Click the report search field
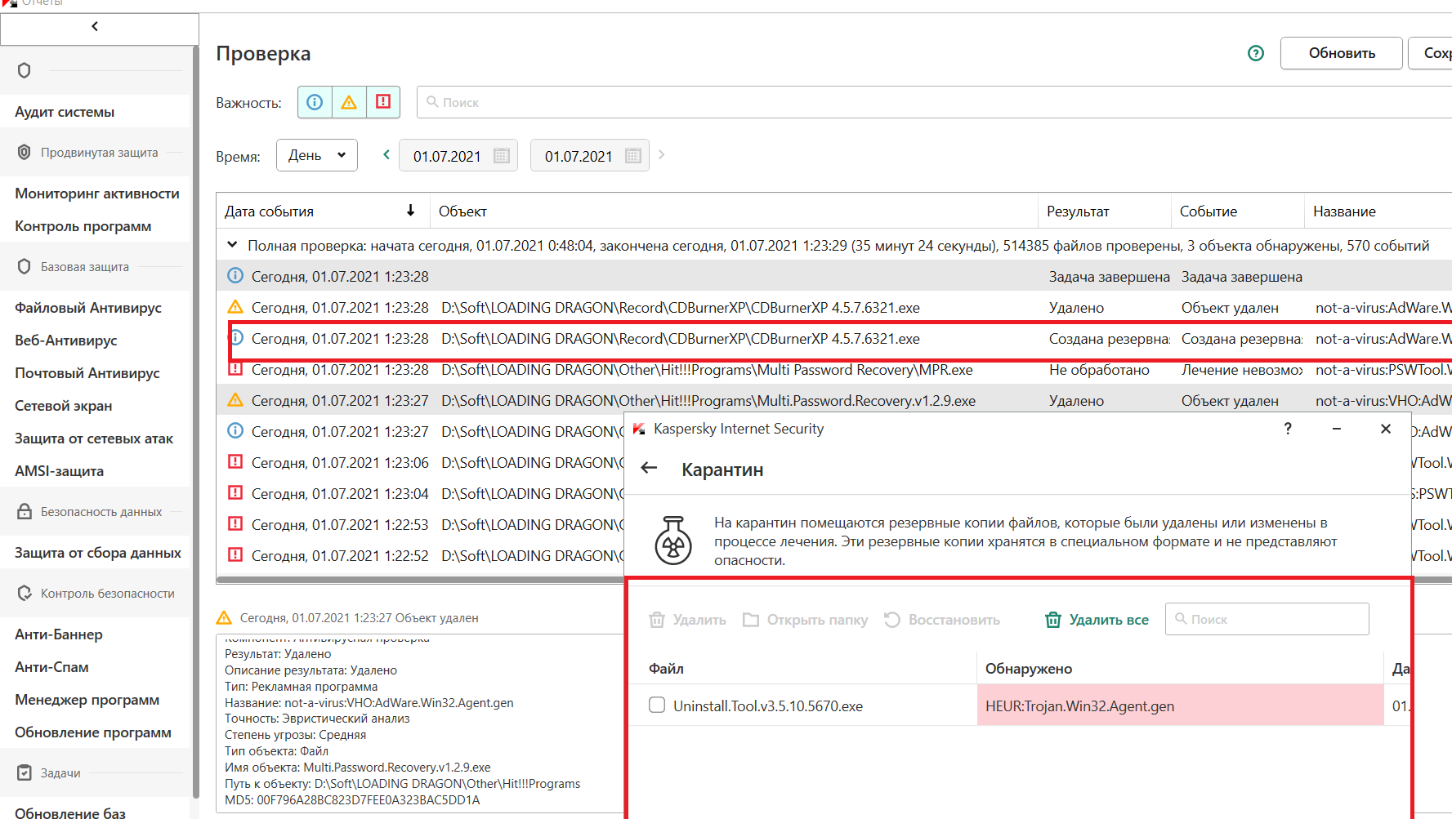 (934, 102)
